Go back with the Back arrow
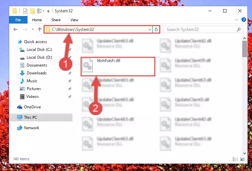Viewport: 252px width, 171px height. coord(15,29)
